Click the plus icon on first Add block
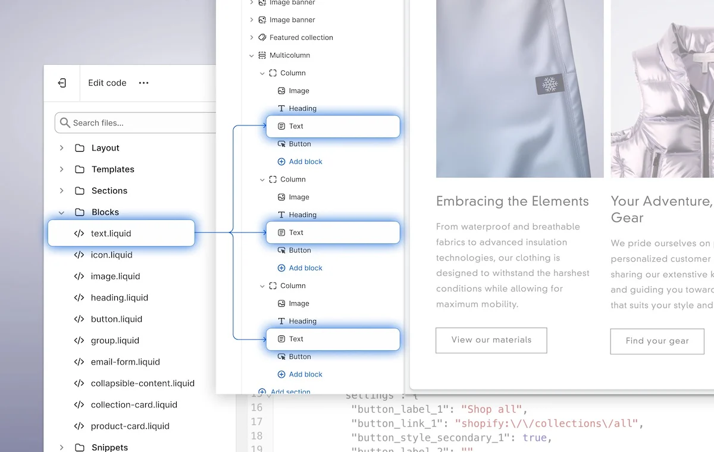 coord(281,162)
